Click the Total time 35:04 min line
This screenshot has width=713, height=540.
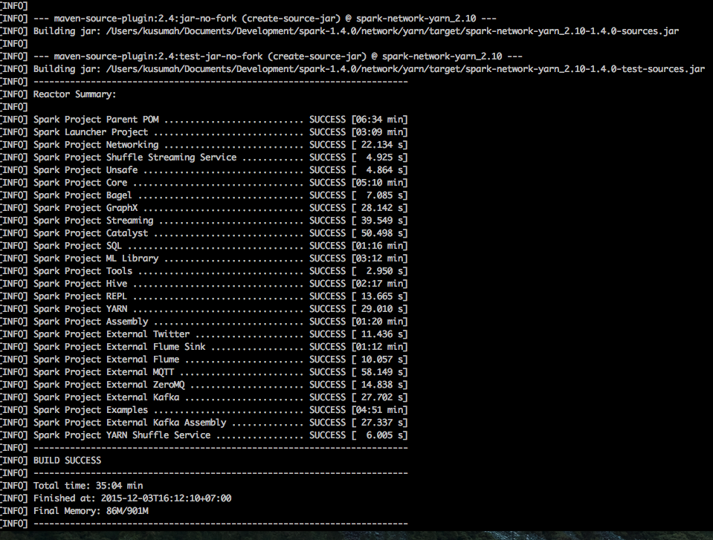(88, 486)
